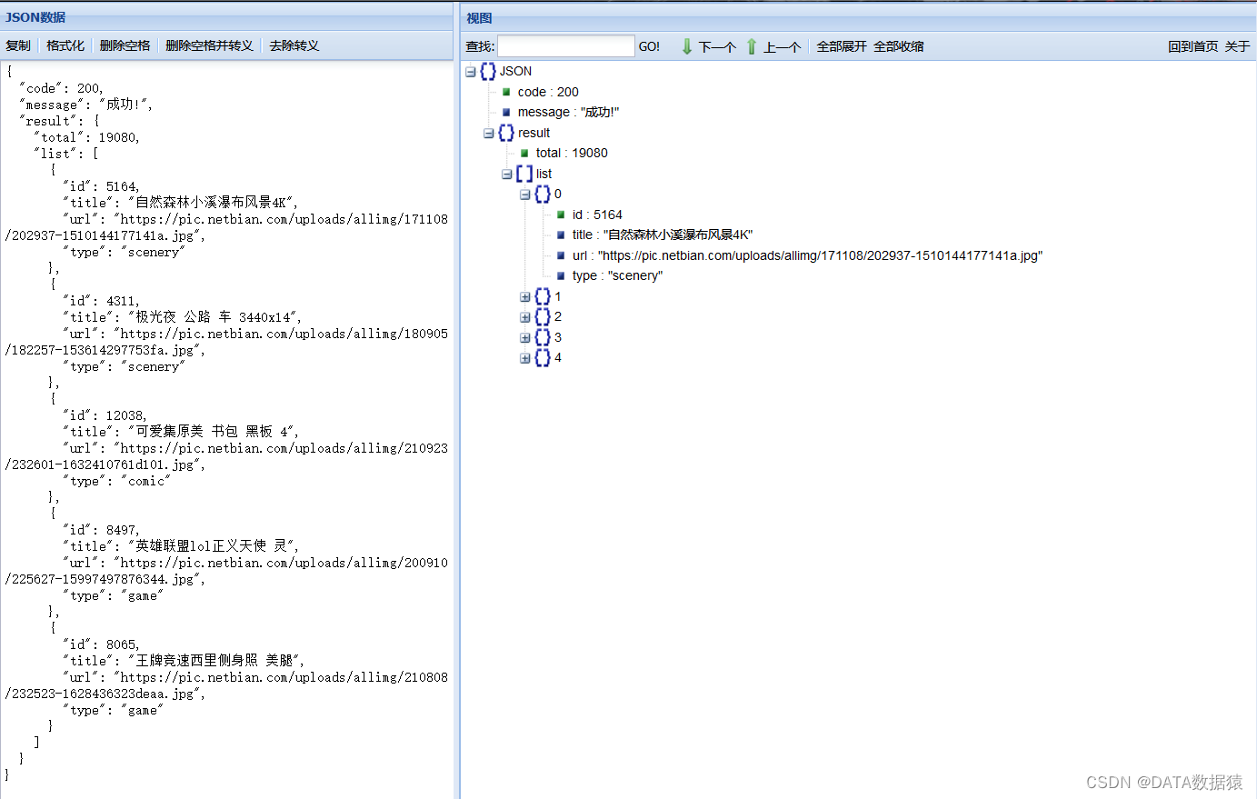Click the green square icon before code : 200

505,92
